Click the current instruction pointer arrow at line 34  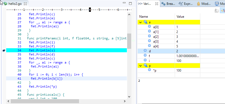click(4, 50)
